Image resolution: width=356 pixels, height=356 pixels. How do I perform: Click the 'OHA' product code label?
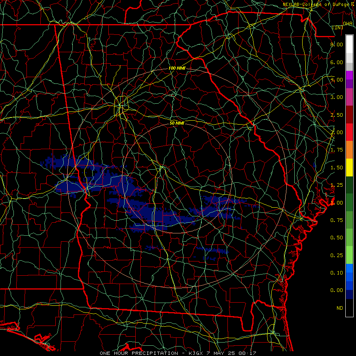tap(348, 24)
